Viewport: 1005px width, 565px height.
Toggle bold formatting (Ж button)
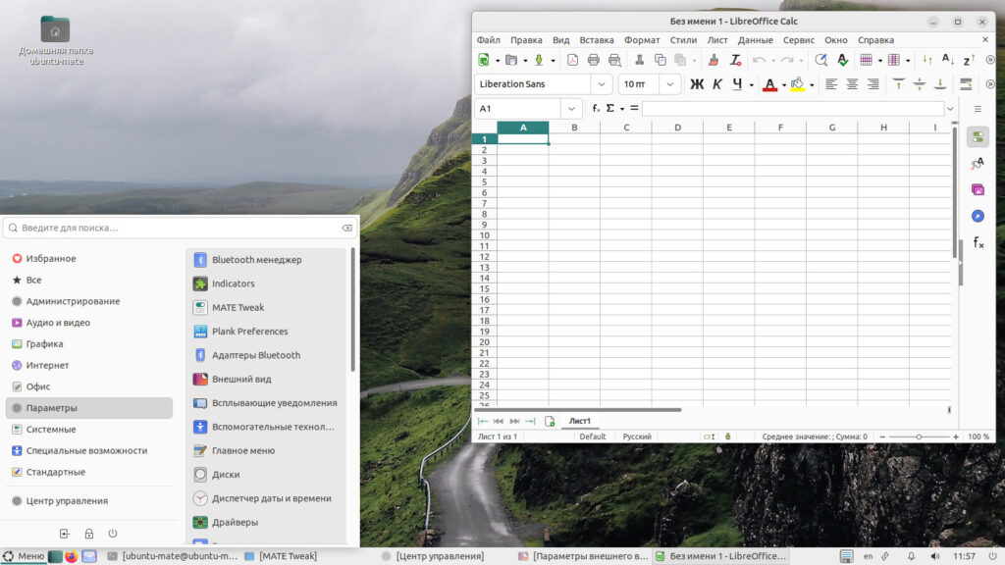pos(697,84)
